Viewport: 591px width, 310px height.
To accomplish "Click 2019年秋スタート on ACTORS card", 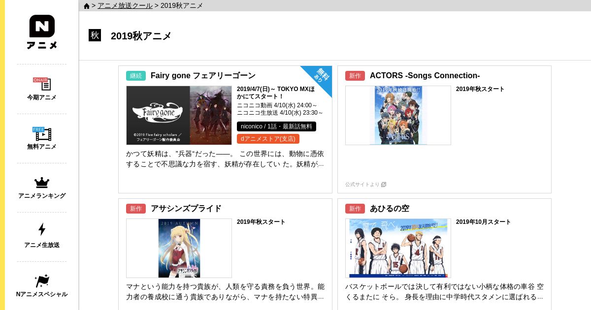I will coord(480,89).
